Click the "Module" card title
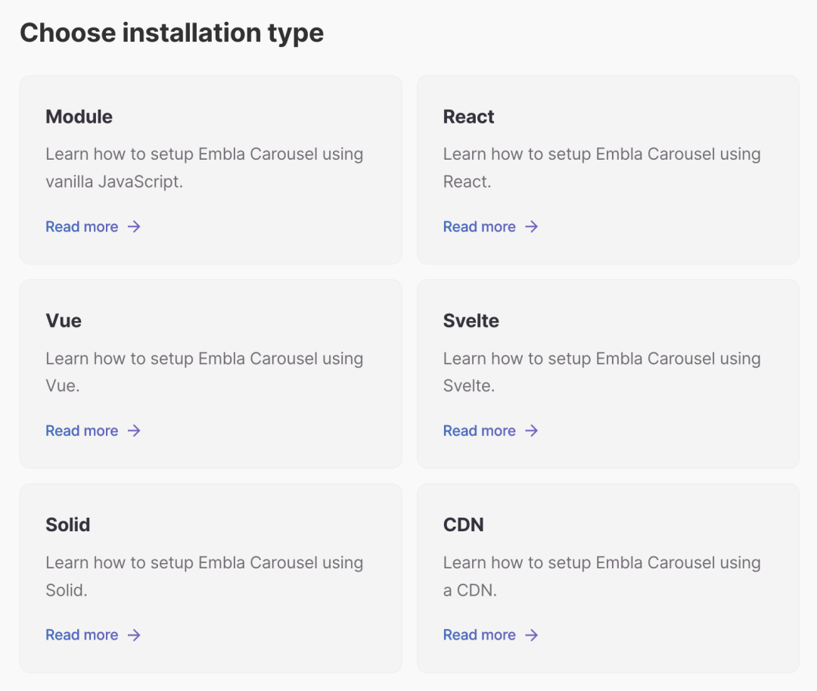The image size is (817, 691). [79, 117]
